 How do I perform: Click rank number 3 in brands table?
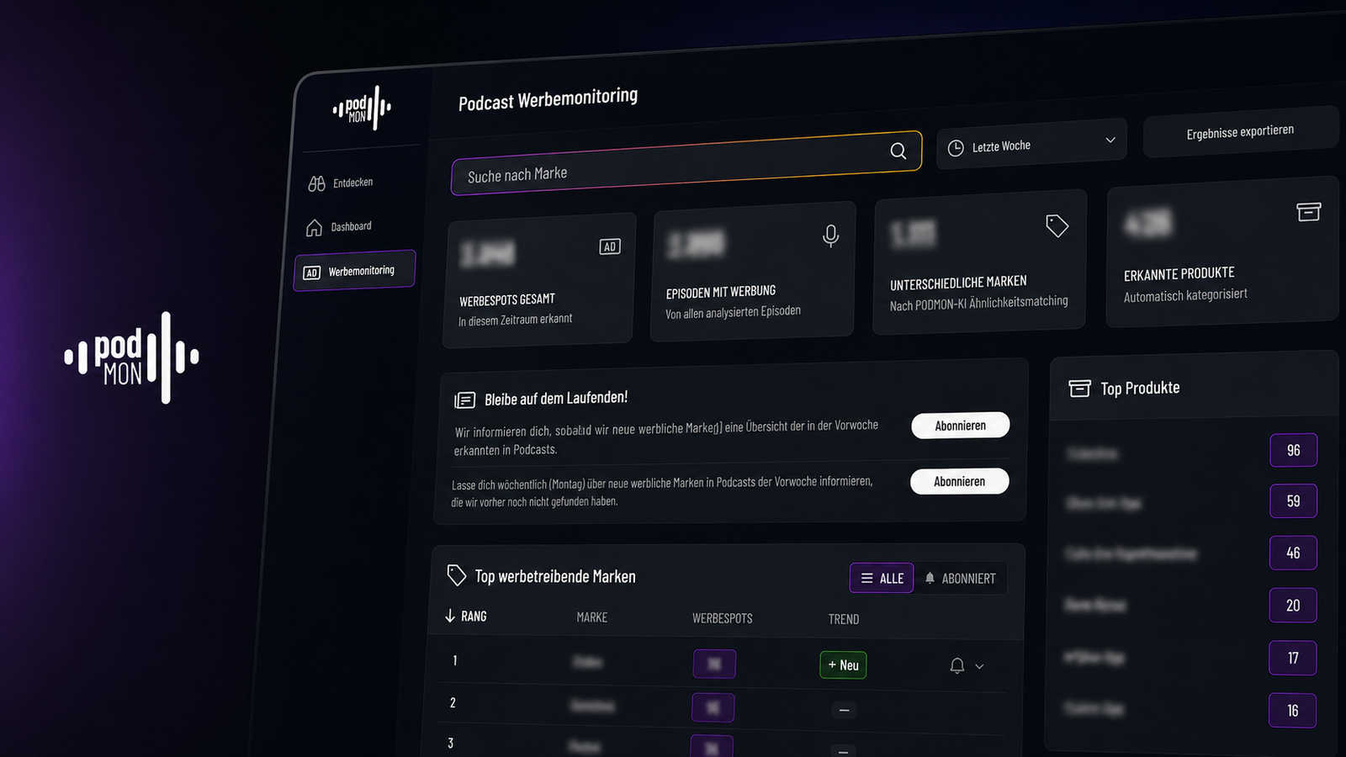coord(451,744)
